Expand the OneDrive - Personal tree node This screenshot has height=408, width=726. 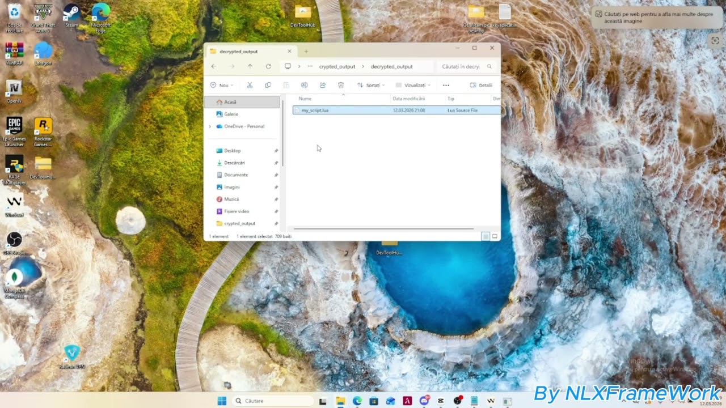pyautogui.click(x=210, y=126)
